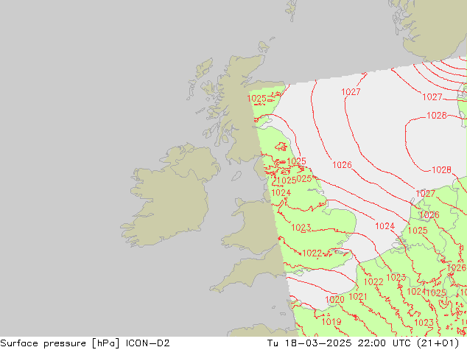Select the 1021 isobar label

point(358,297)
